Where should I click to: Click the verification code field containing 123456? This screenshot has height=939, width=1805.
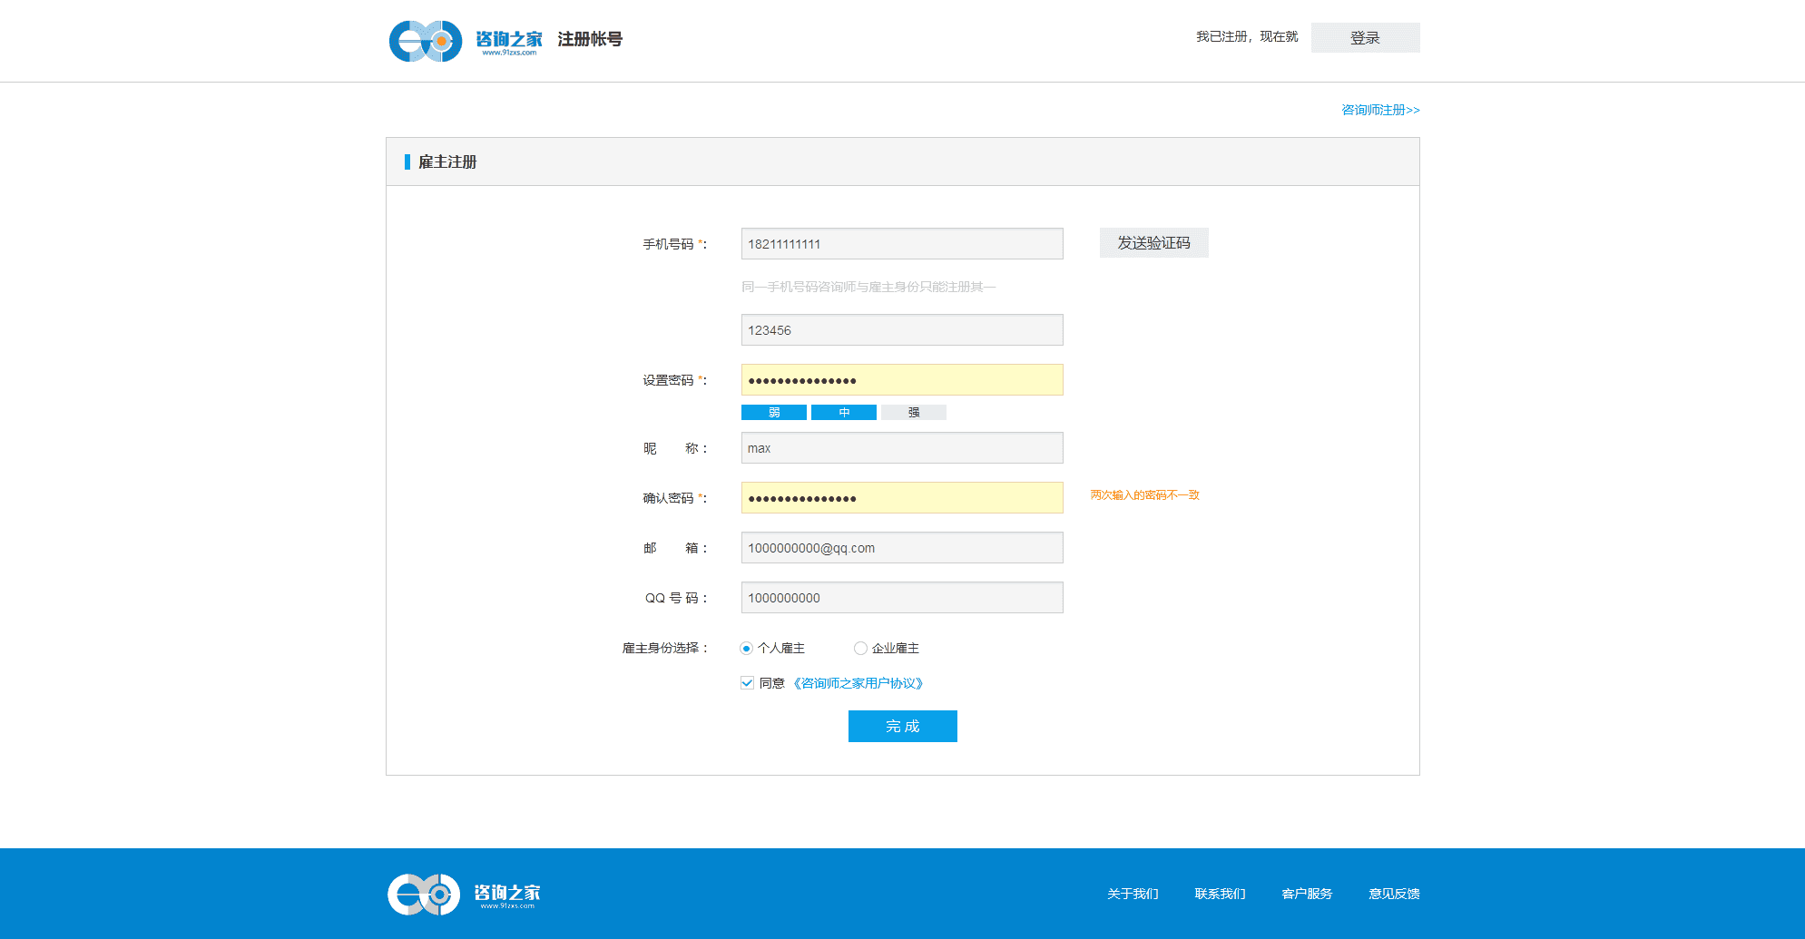point(902,329)
